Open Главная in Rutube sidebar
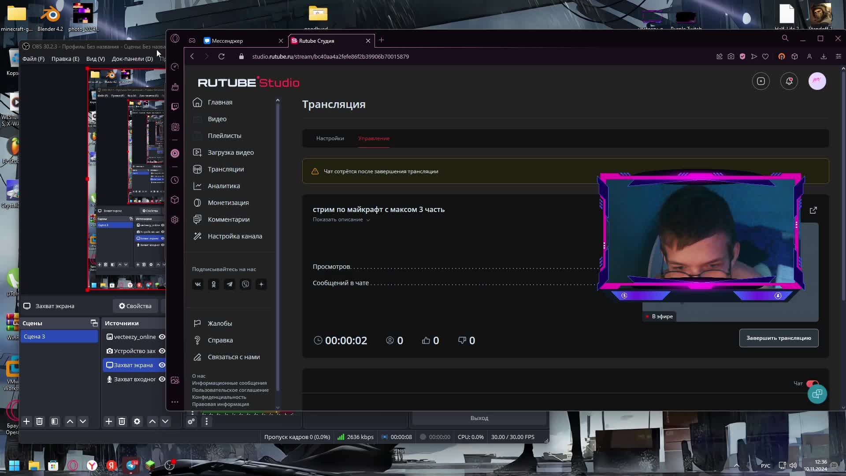Image resolution: width=846 pixels, height=476 pixels. (x=220, y=102)
